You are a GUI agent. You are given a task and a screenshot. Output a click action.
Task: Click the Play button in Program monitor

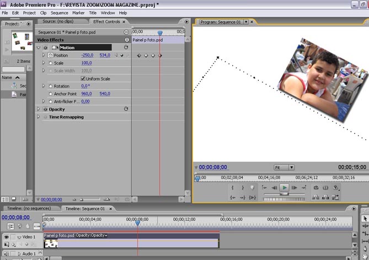(284, 188)
